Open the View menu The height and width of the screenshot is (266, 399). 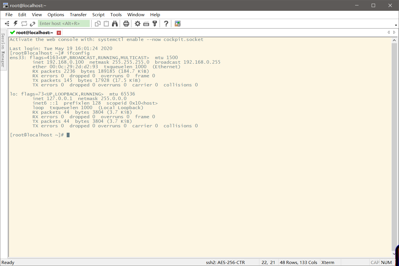coord(37,15)
